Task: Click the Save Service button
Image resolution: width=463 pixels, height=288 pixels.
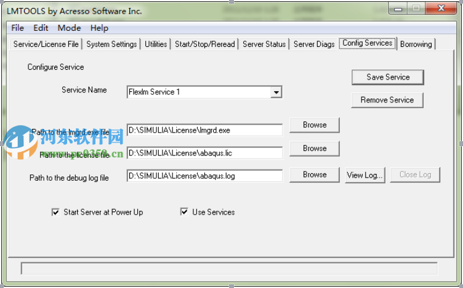Action: coord(388,77)
